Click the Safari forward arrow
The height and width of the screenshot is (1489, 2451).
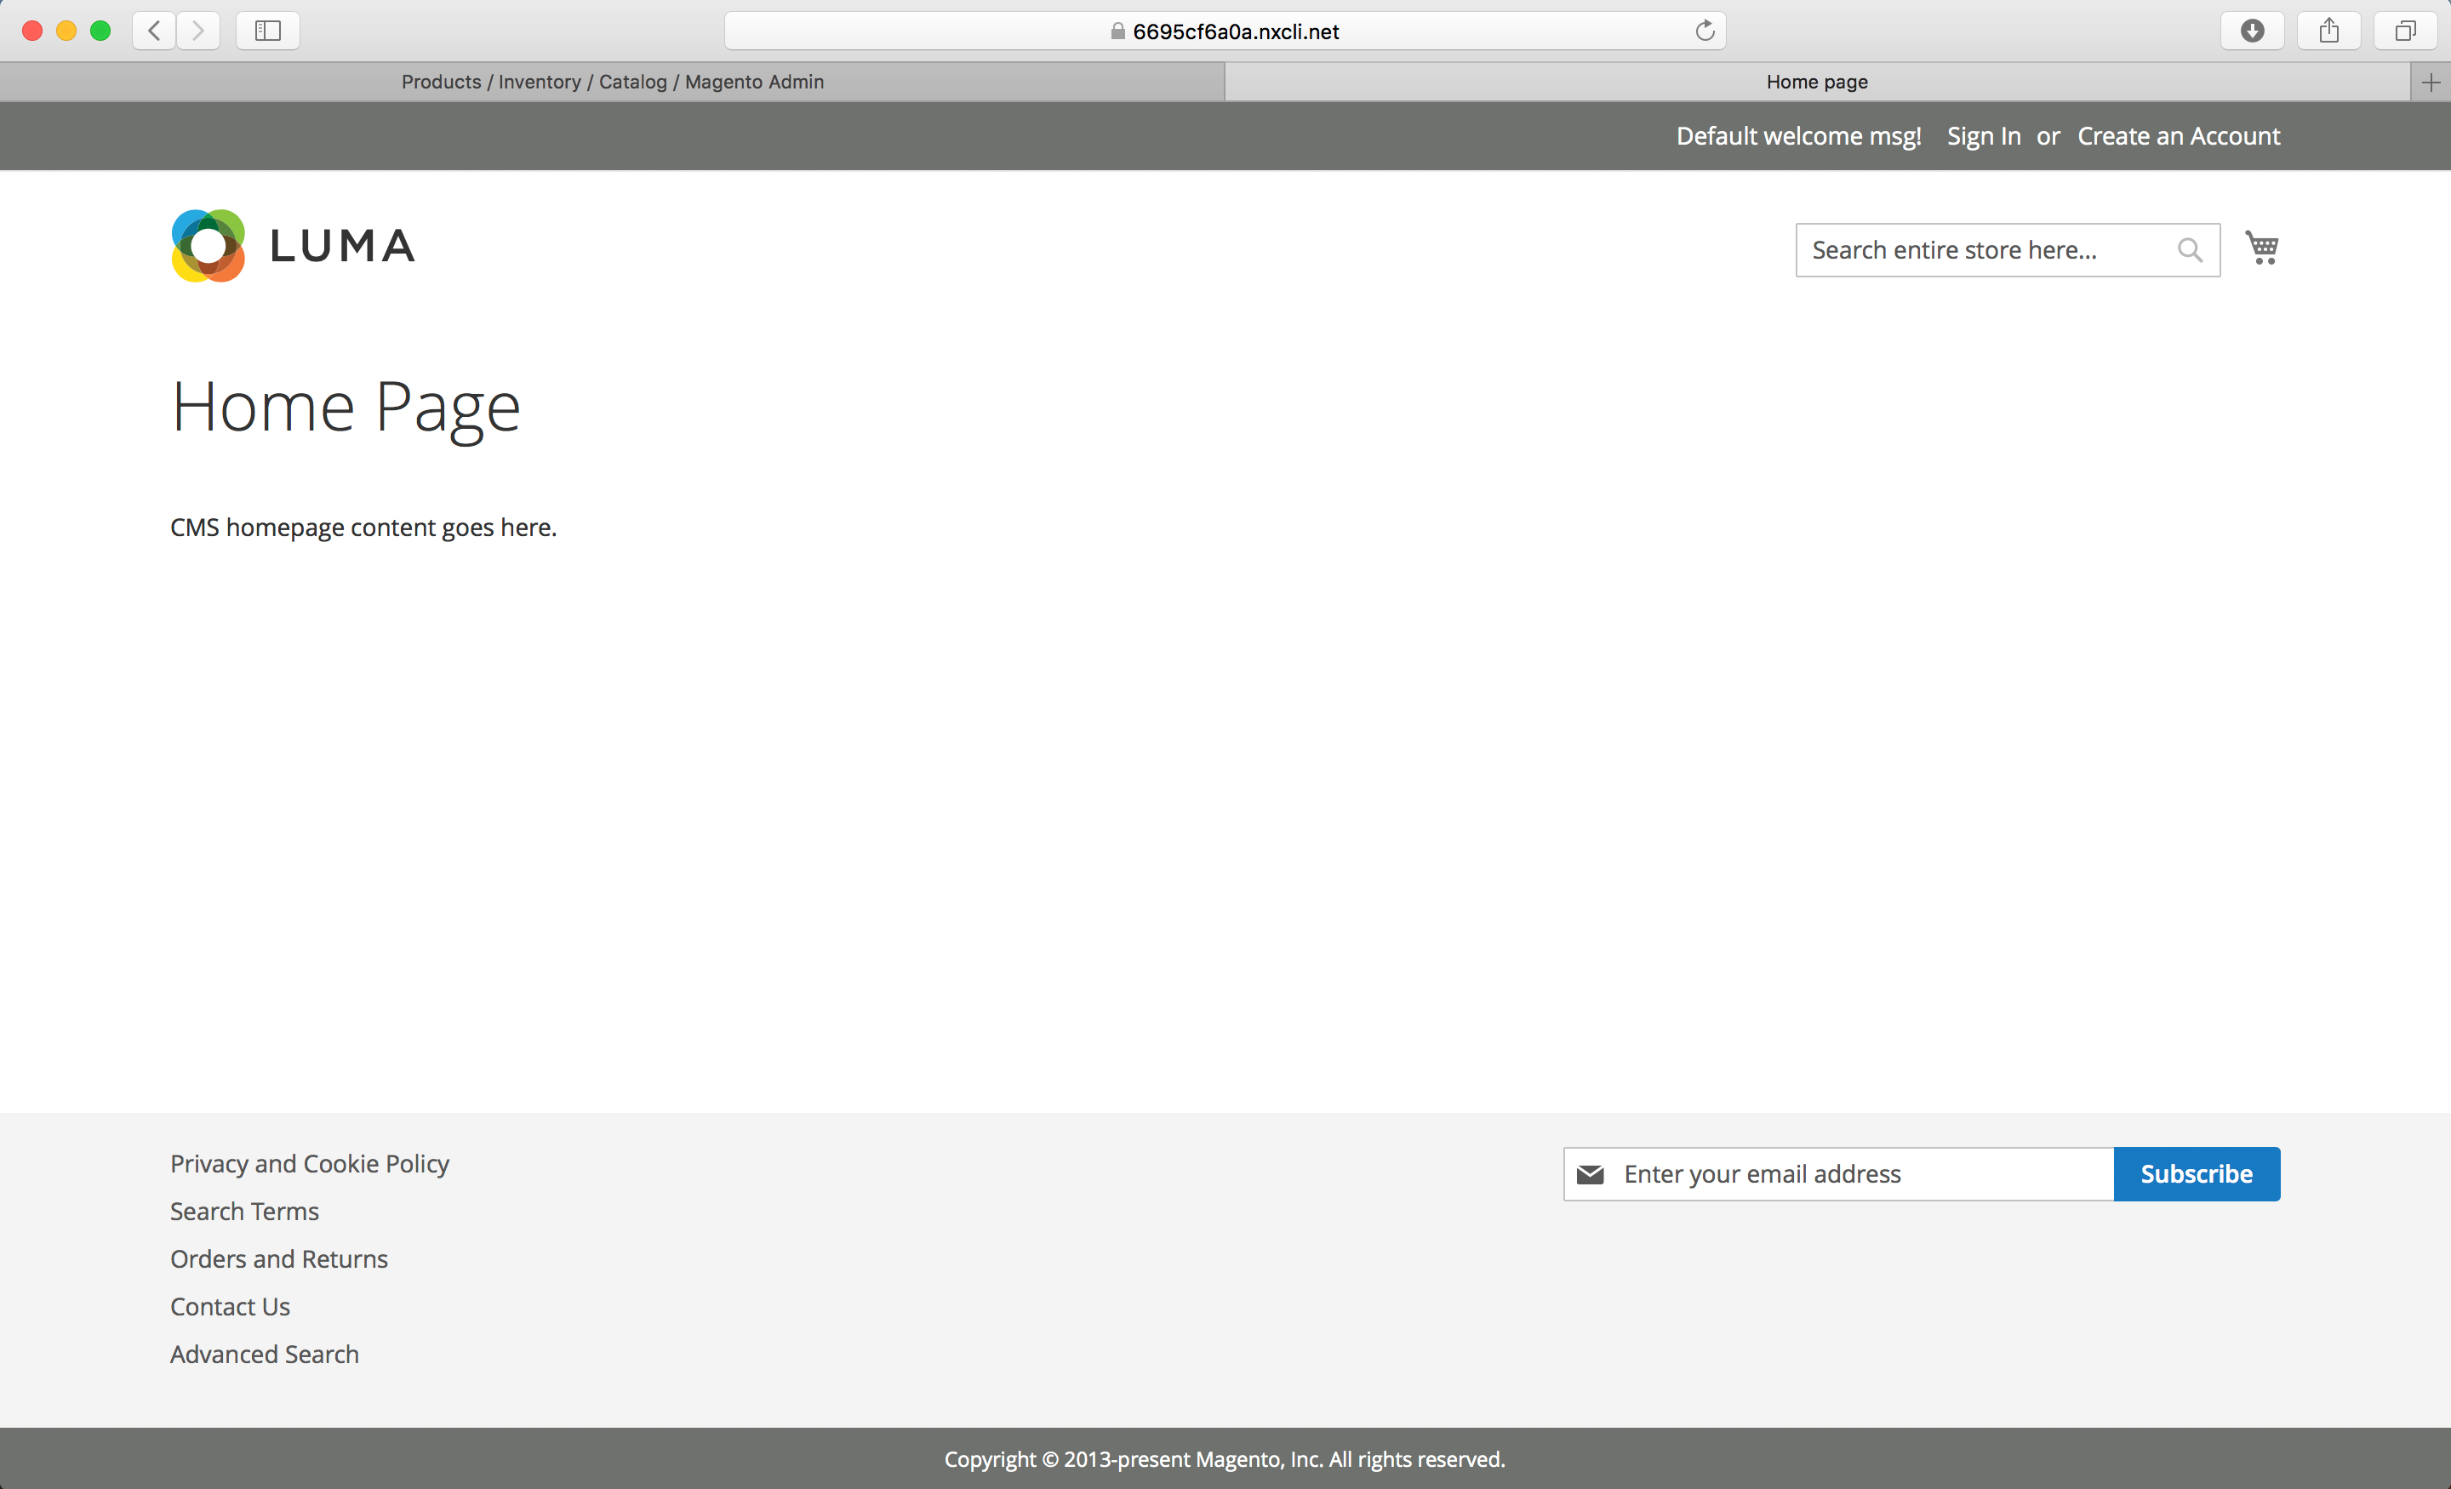(198, 31)
